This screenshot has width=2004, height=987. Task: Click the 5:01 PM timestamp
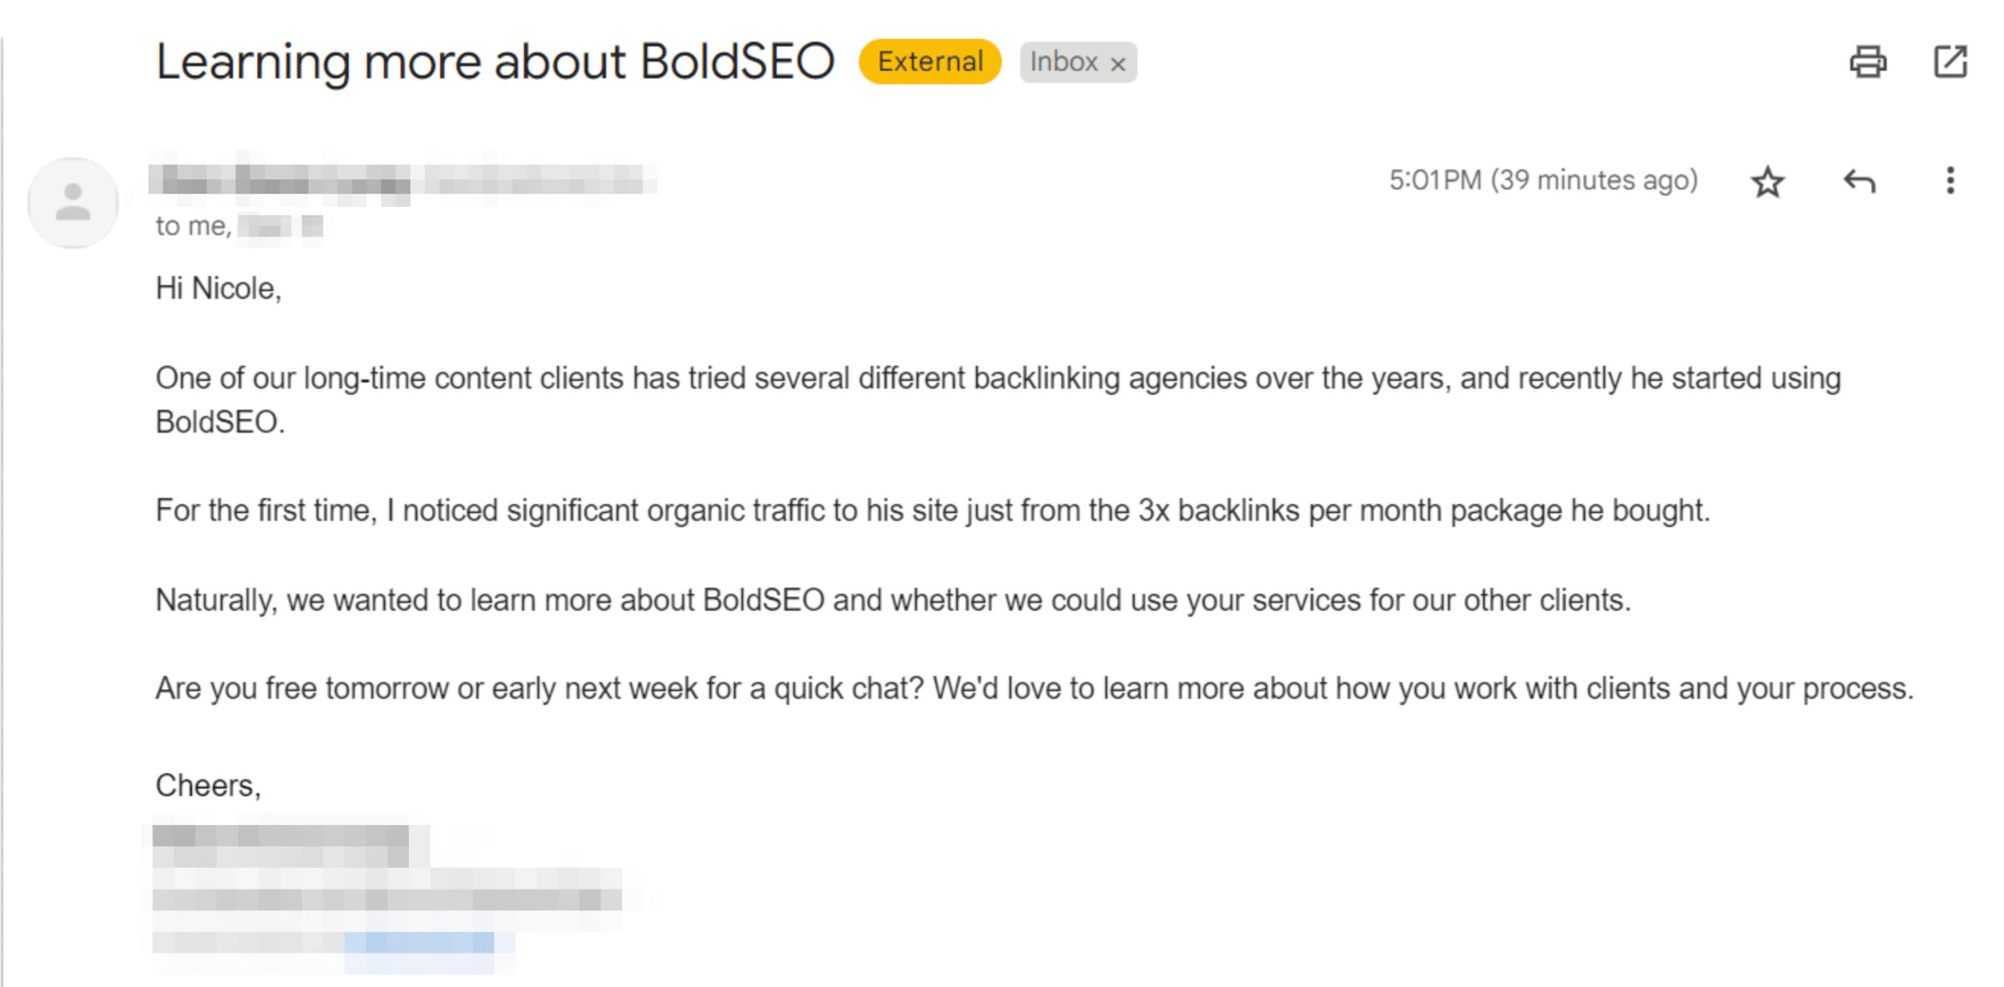click(1543, 180)
